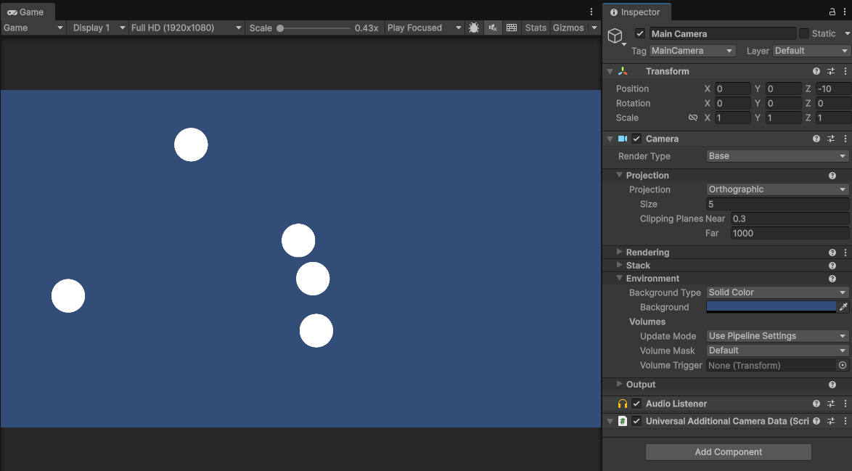Expand the Output section

(x=619, y=383)
